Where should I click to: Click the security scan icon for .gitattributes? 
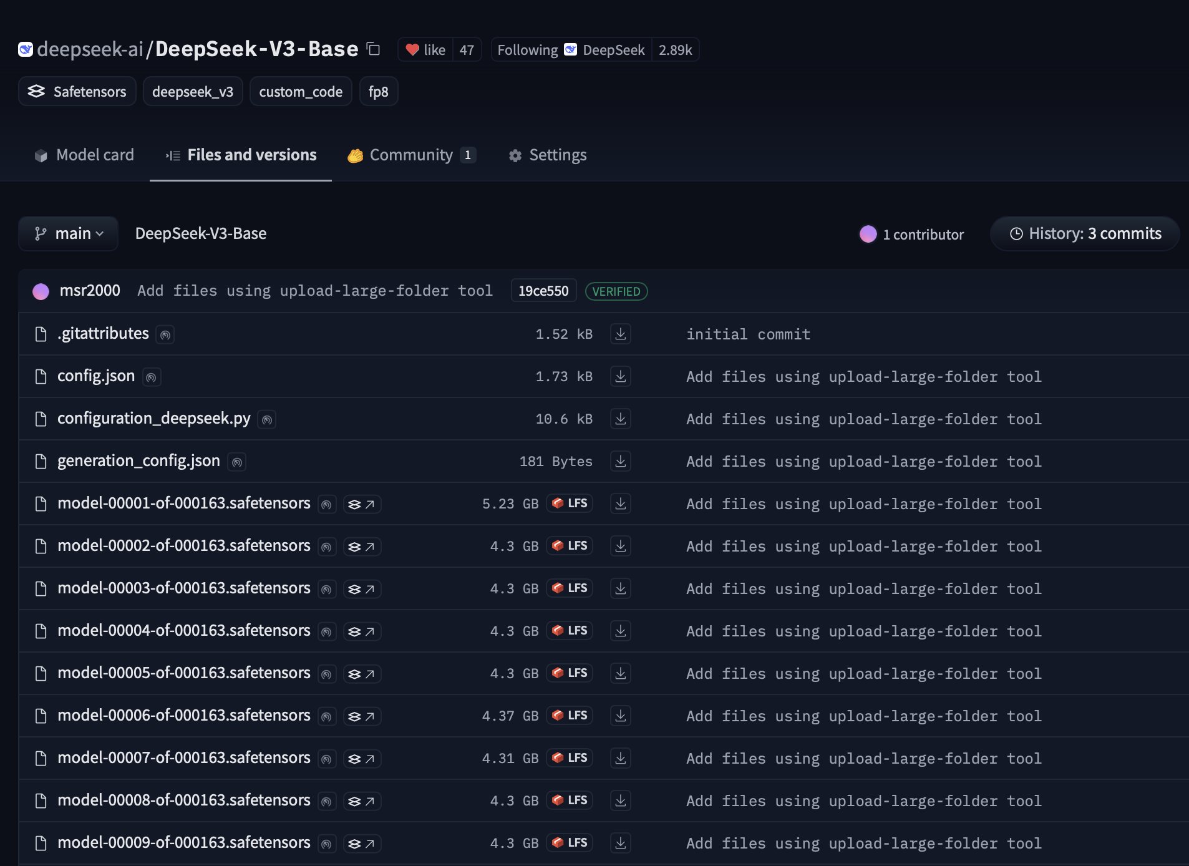click(165, 335)
